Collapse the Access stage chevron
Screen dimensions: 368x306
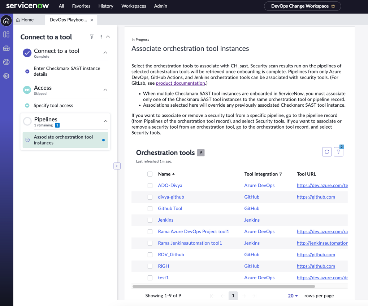click(105, 90)
